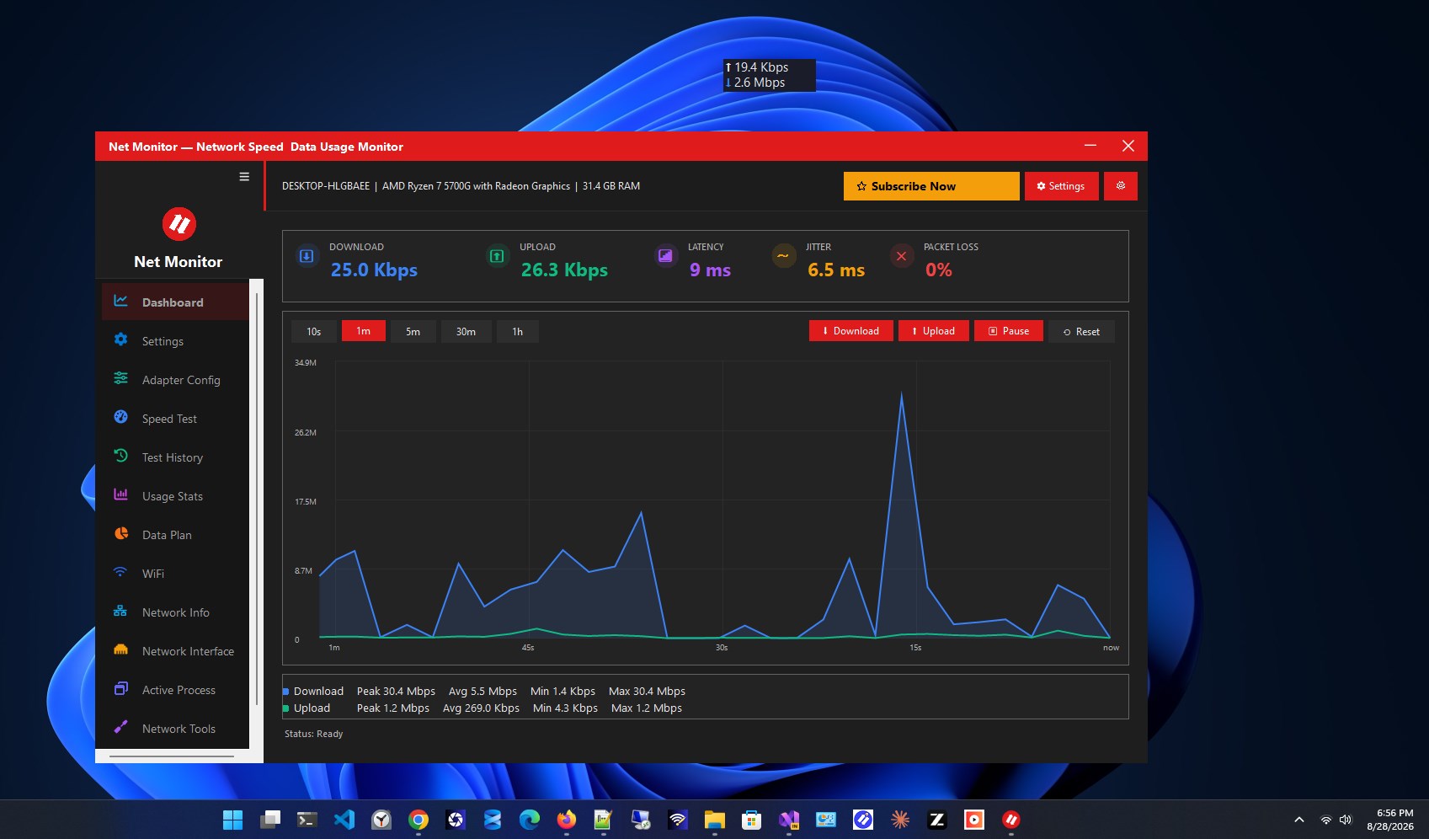Switch chart to 1h range
The width and height of the screenshot is (1429, 839).
point(518,331)
